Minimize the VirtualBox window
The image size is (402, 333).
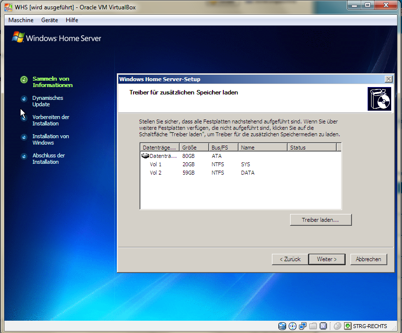(354, 5)
